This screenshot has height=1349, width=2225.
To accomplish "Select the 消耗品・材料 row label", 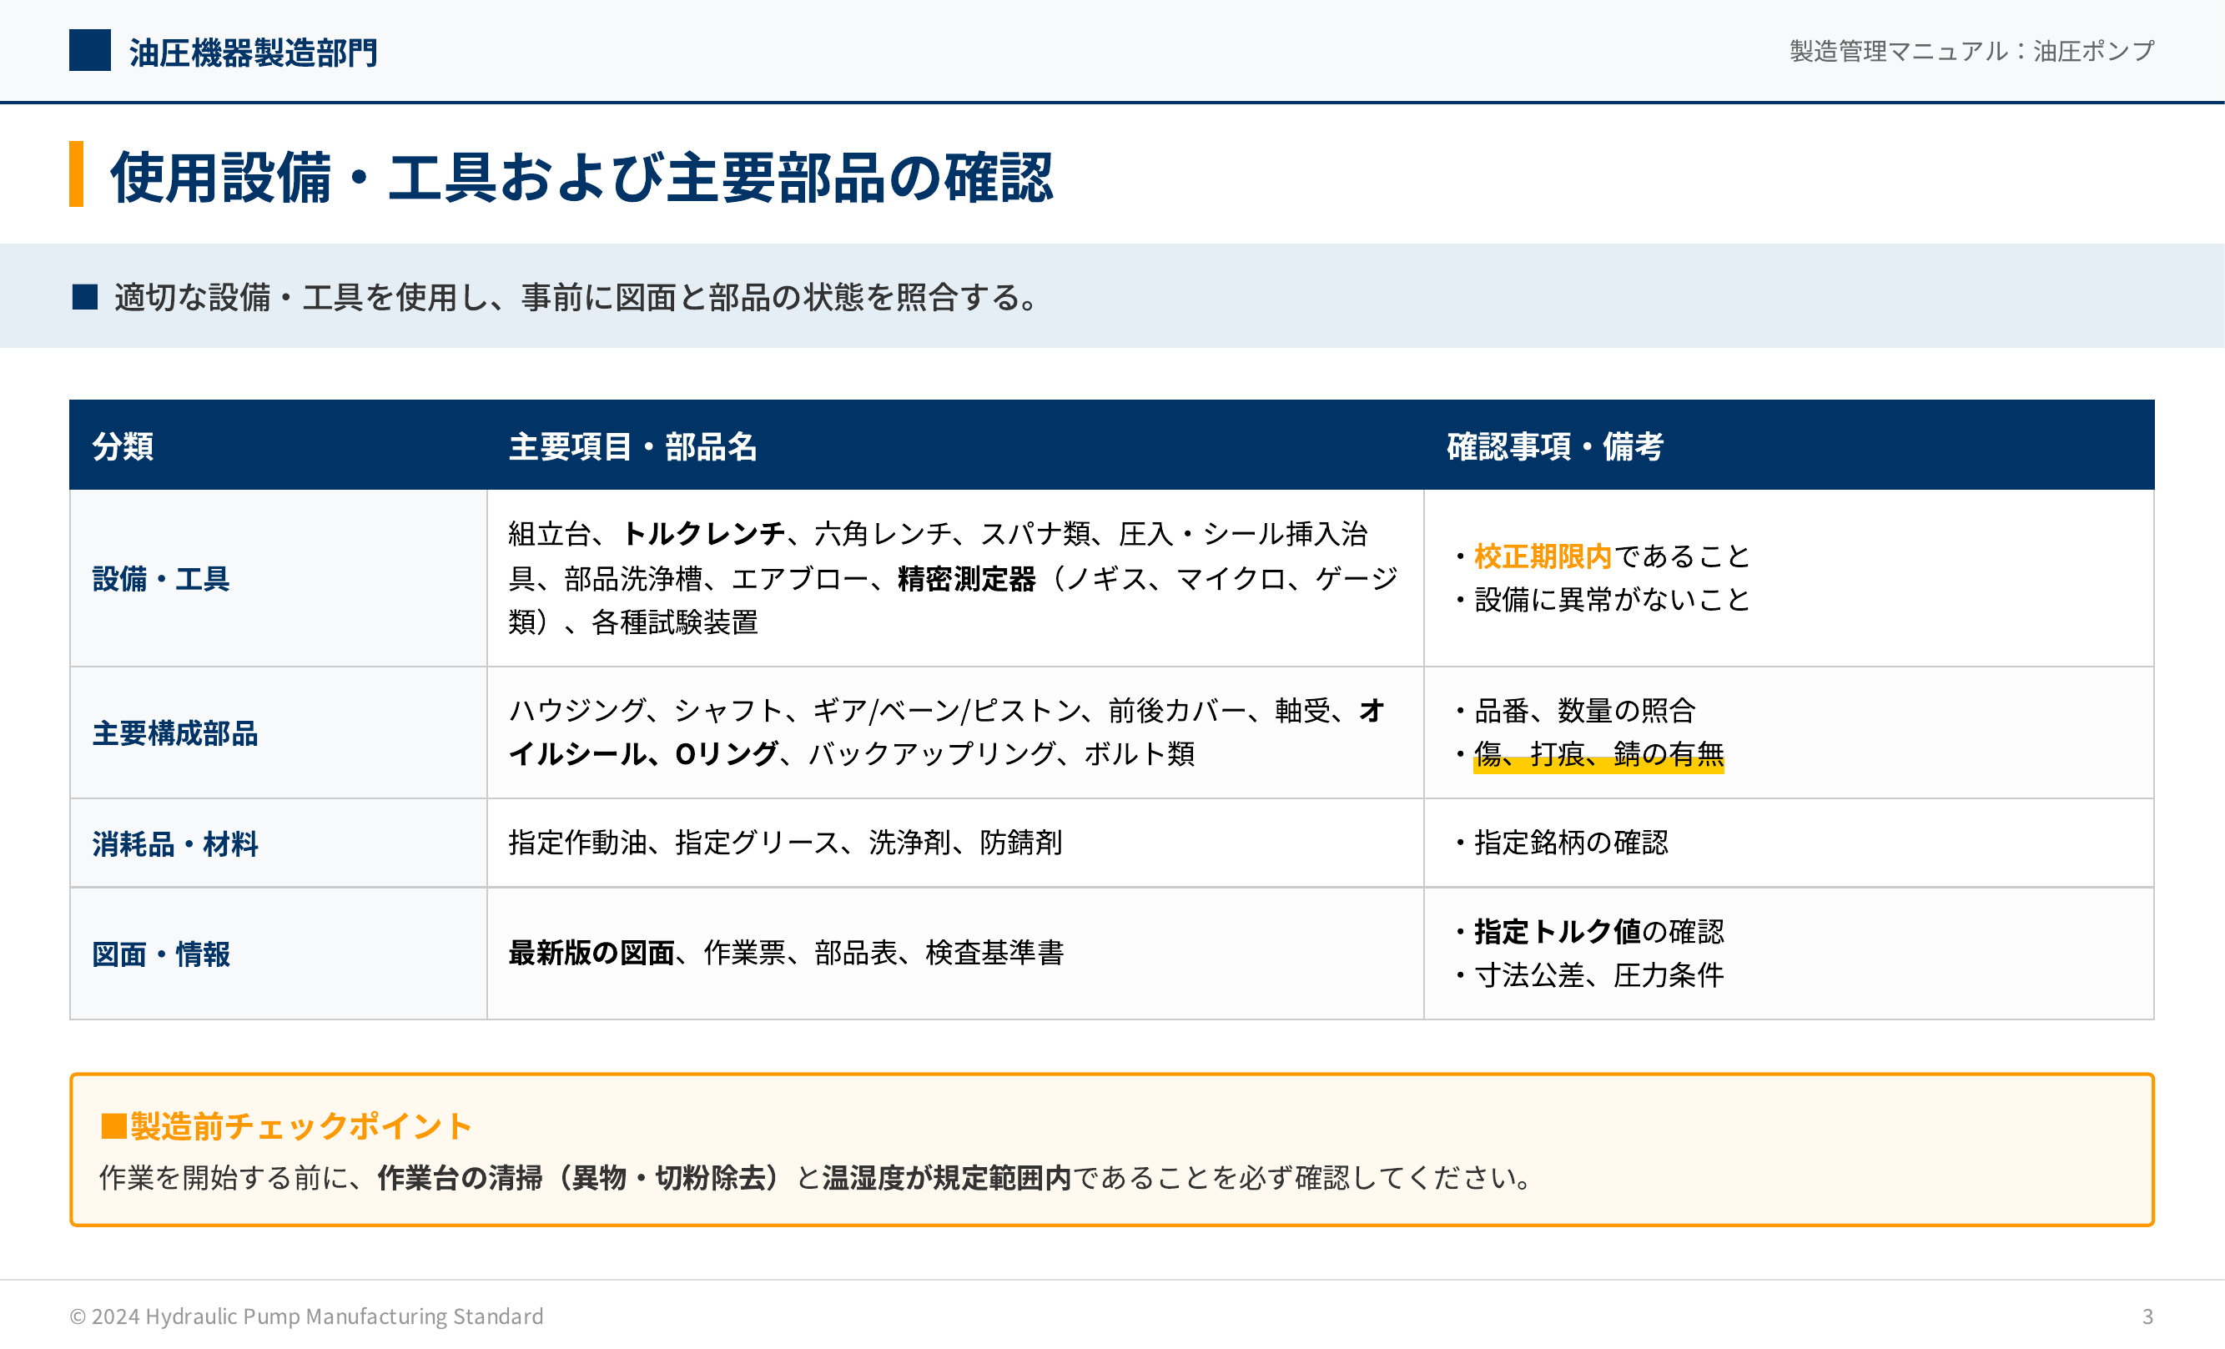I will [x=175, y=844].
